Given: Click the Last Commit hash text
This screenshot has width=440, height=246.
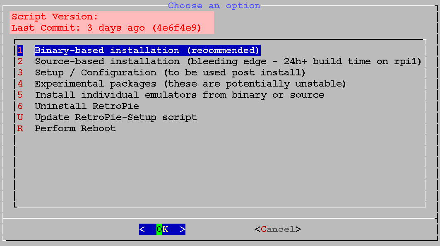Looking at the screenshot, I should (176, 28).
